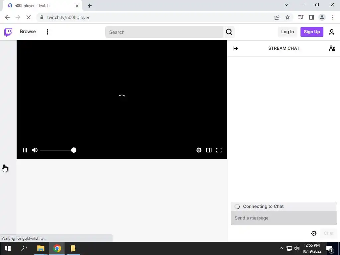
Task: Open a new browser tab
Action: tap(90, 6)
